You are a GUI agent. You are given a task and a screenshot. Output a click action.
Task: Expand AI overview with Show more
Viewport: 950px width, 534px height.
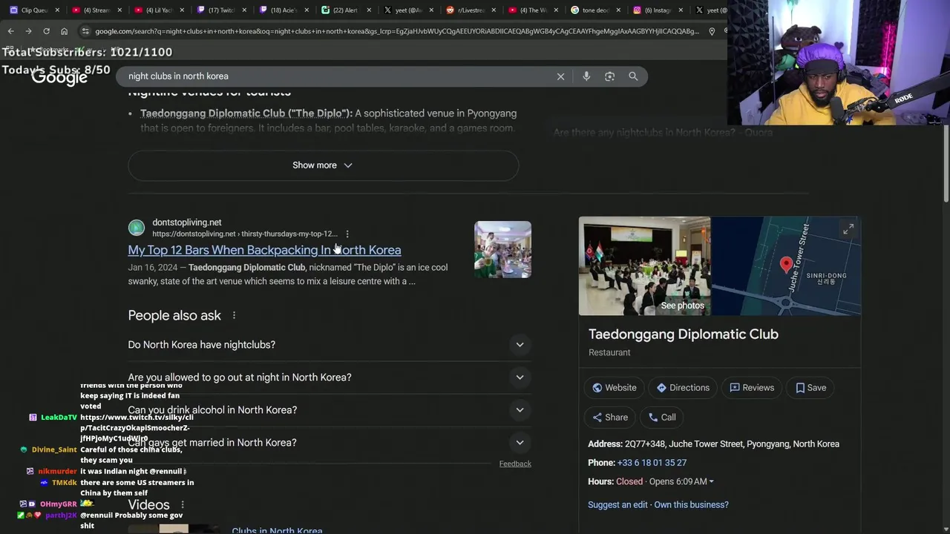point(323,165)
